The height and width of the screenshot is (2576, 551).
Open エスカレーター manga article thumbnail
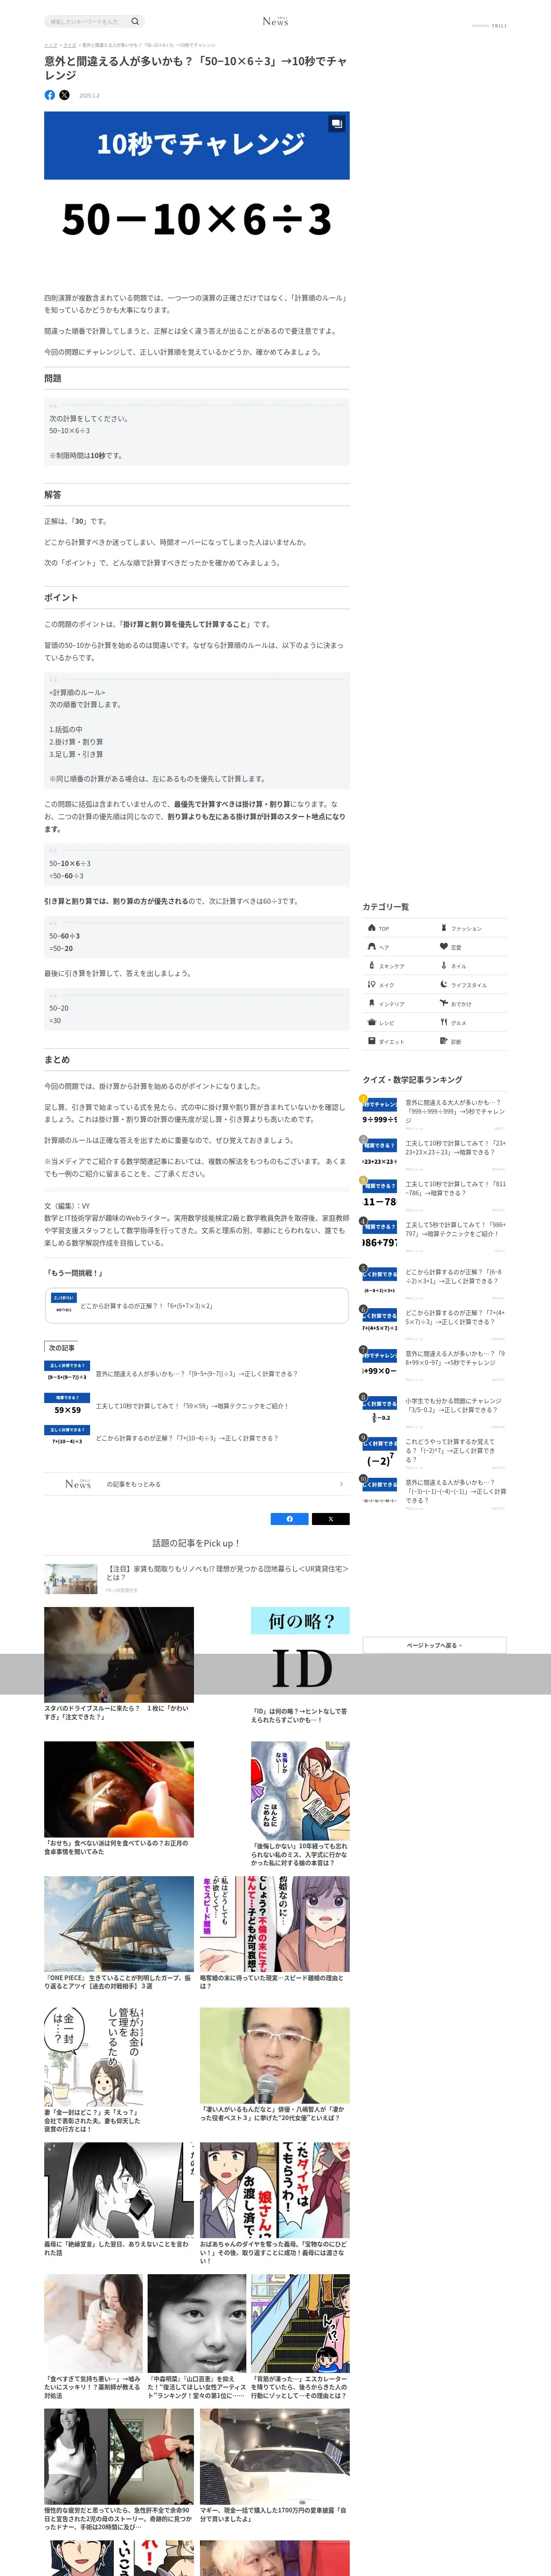pos(300,2324)
